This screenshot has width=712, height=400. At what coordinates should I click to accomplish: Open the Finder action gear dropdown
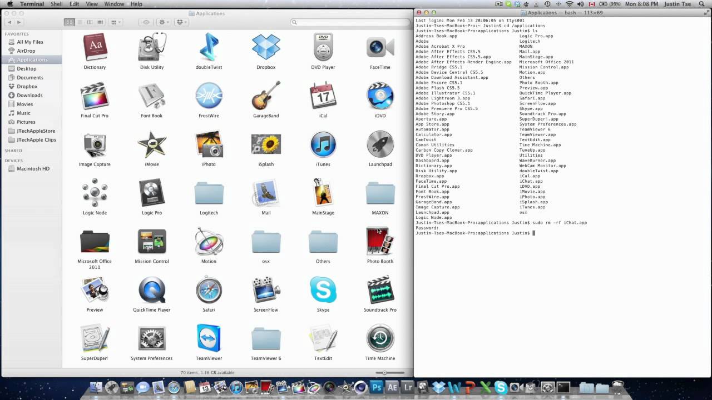pyautogui.click(x=164, y=22)
